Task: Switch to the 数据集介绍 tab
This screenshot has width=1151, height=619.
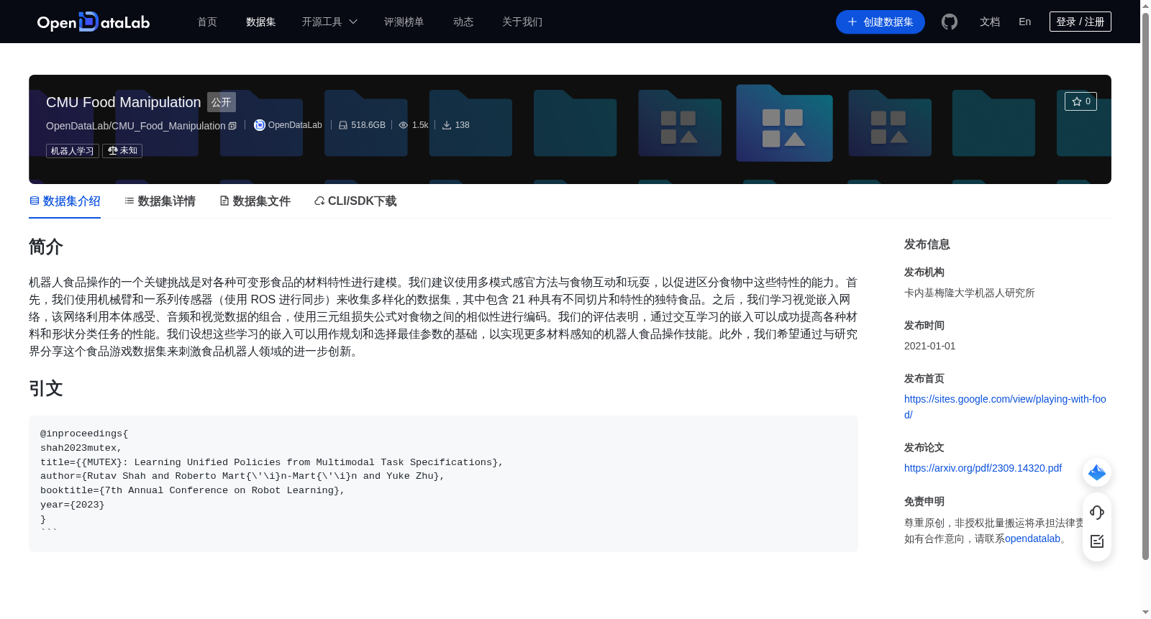Action: (x=65, y=201)
